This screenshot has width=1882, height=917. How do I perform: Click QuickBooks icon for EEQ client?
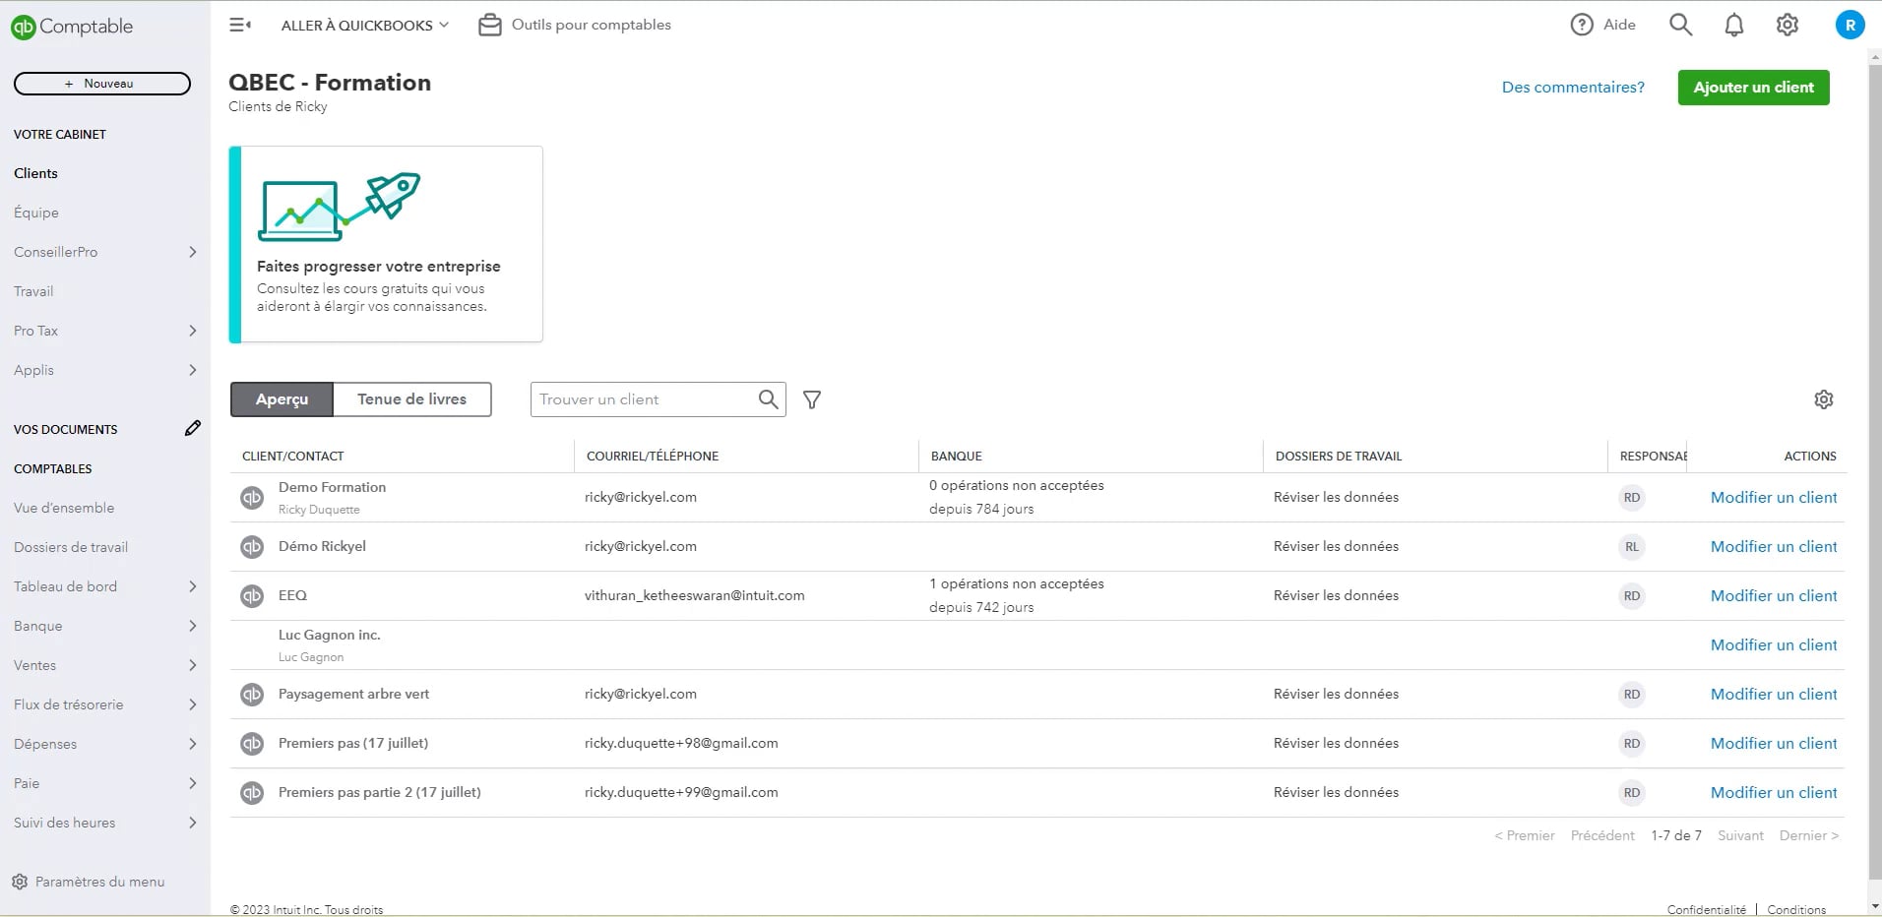[252, 595]
